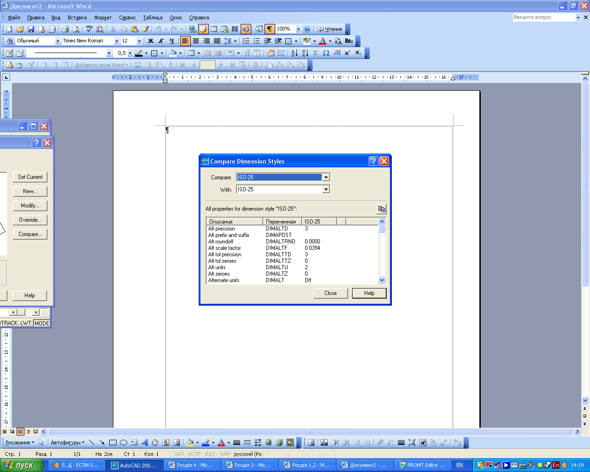The image size is (590, 472).
Task: Create a new blank Word document
Action: (9, 29)
